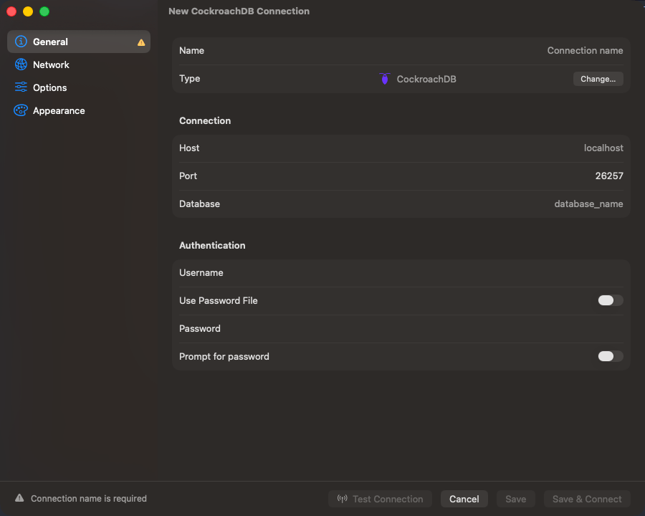The image size is (645, 516).
Task: Click the CockroachDB type name text
Action: pyautogui.click(x=426, y=79)
